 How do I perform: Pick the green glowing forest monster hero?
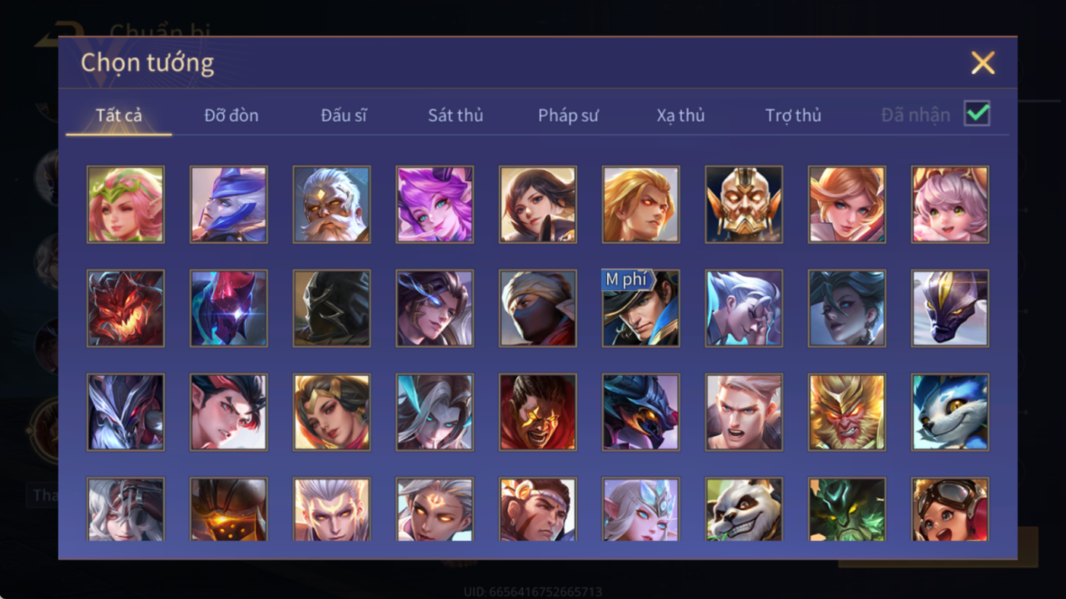click(x=847, y=509)
